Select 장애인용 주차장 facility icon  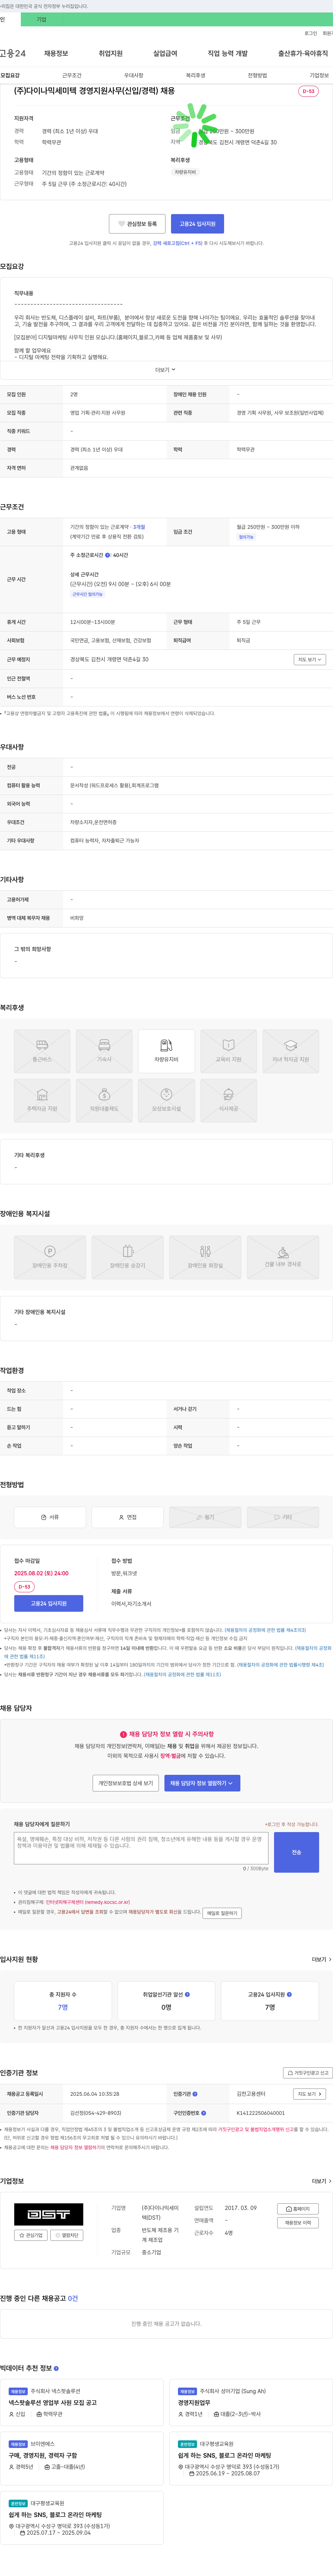click(50, 1257)
